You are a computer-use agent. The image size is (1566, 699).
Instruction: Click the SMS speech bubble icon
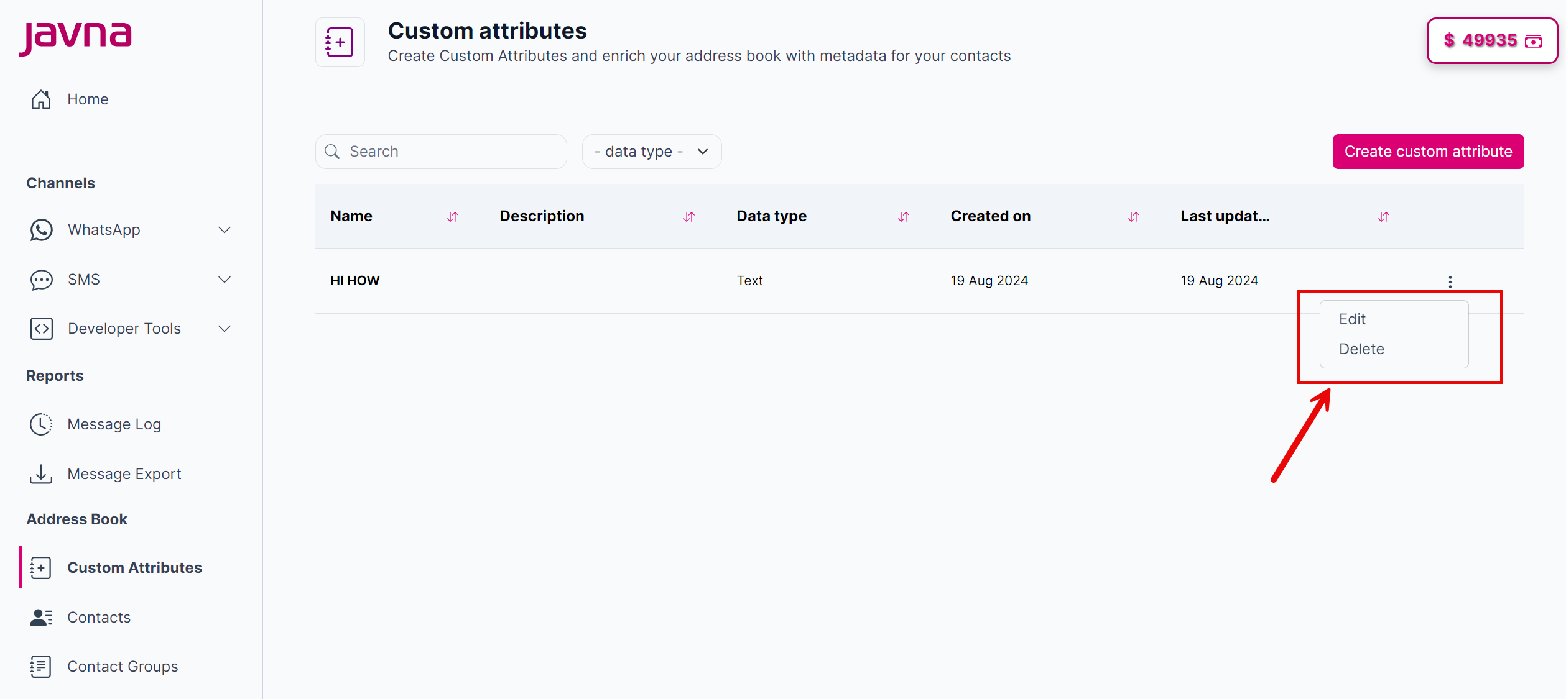pyautogui.click(x=40, y=280)
